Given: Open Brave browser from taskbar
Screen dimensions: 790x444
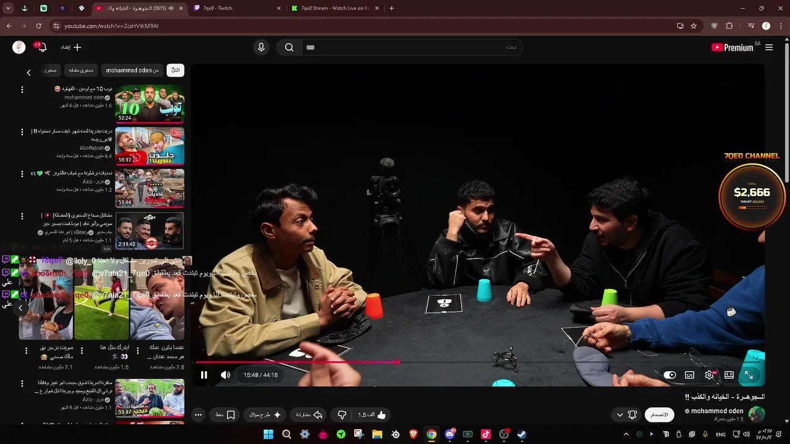Looking at the screenshot, I should pyautogui.click(x=414, y=434).
